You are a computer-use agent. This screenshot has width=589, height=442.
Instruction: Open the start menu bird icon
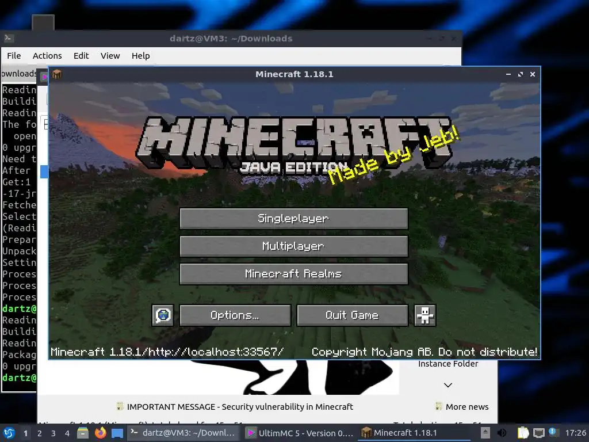click(9, 433)
